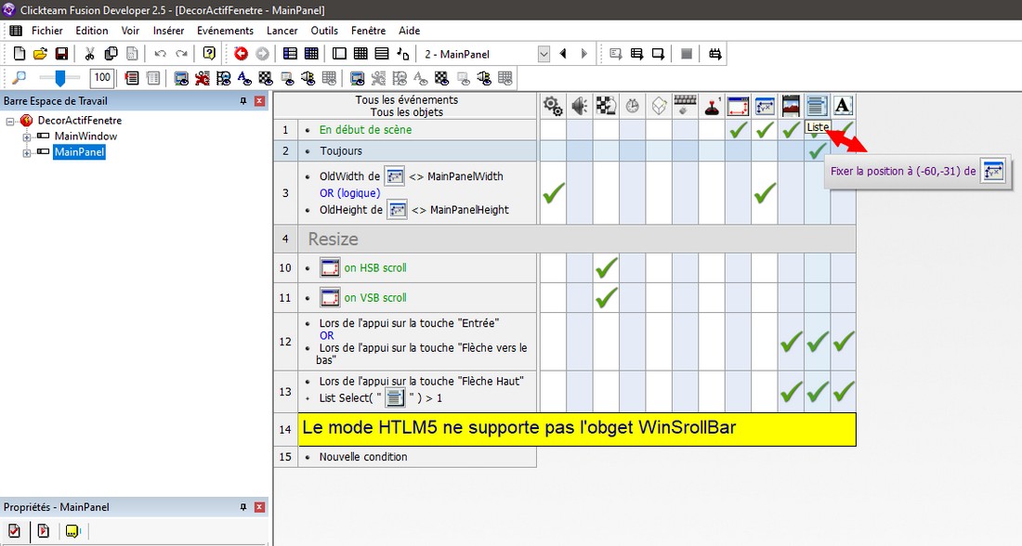The image size is (1022, 546).
Task: Toggle row 12 String 'A' action checkmark
Action: [844, 342]
